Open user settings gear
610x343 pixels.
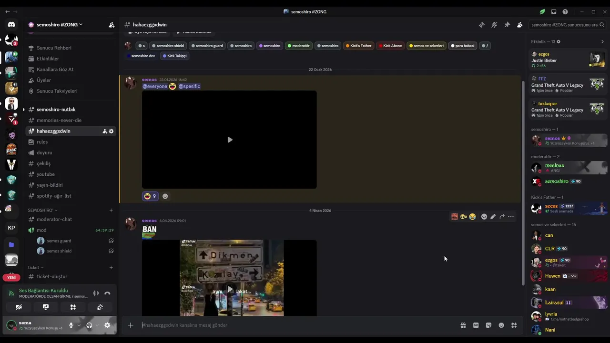pyautogui.click(x=107, y=325)
